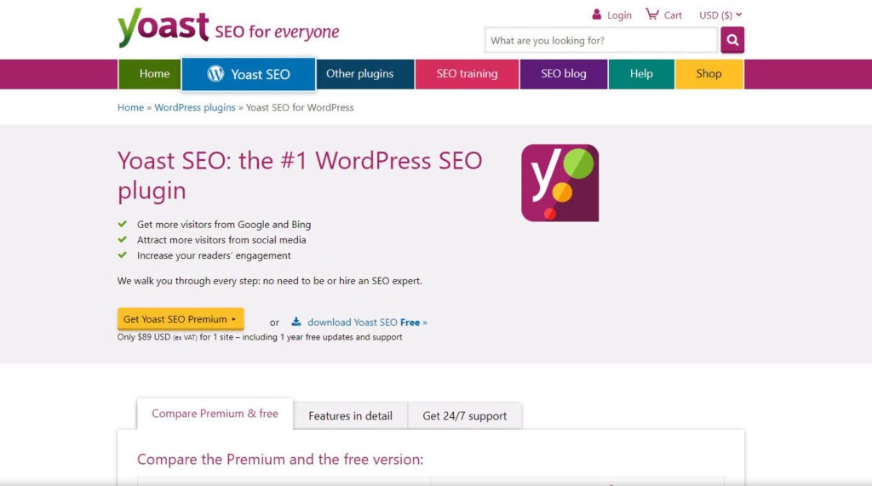Select Compare Premium & free tab
Viewport: 872px width, 486px height.
tap(215, 414)
